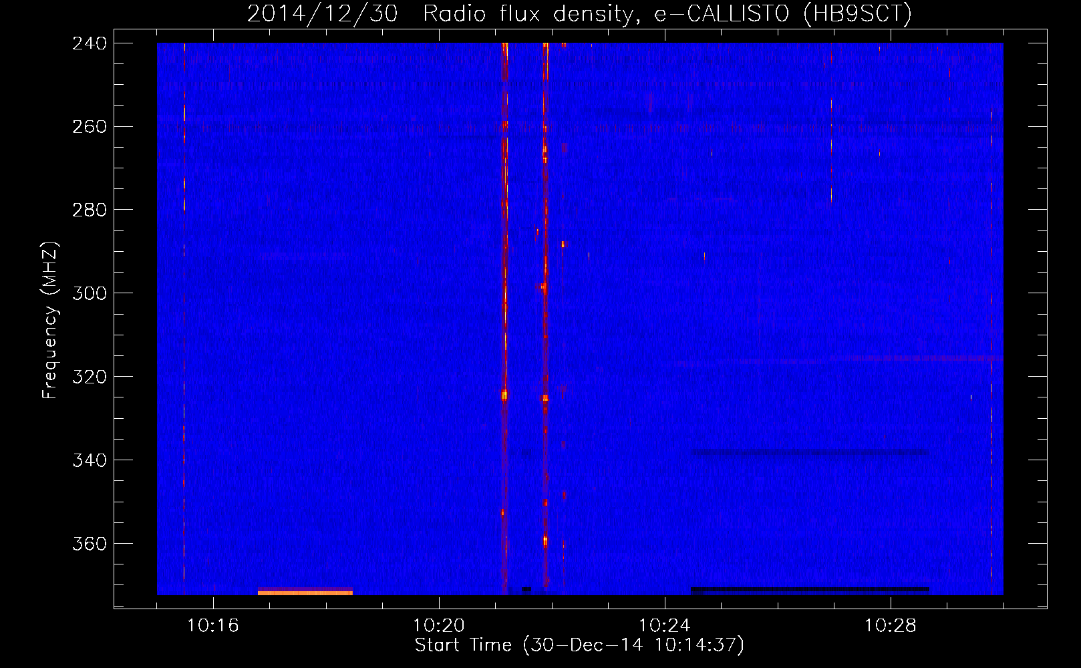Screen dimensions: 1081x668
Task: Click the 260 frequency tick label
Action: [x=90, y=127]
